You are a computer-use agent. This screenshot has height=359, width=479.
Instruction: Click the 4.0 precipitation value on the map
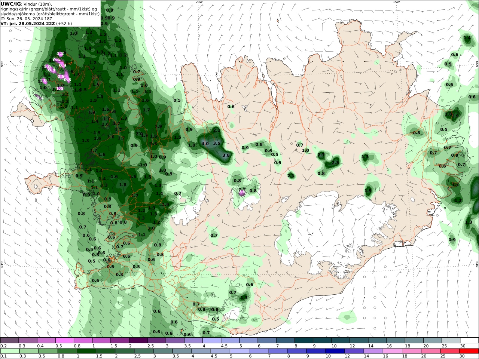point(205,144)
